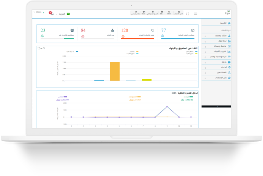
Task: Open the العربية language dropdown
Action: pyautogui.click(x=60, y=14)
